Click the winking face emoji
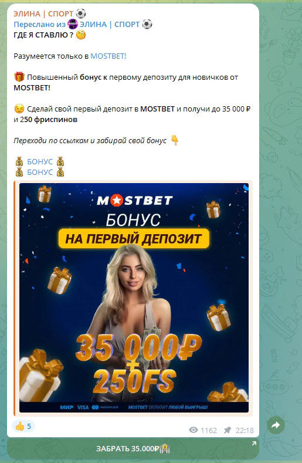 tap(19, 109)
